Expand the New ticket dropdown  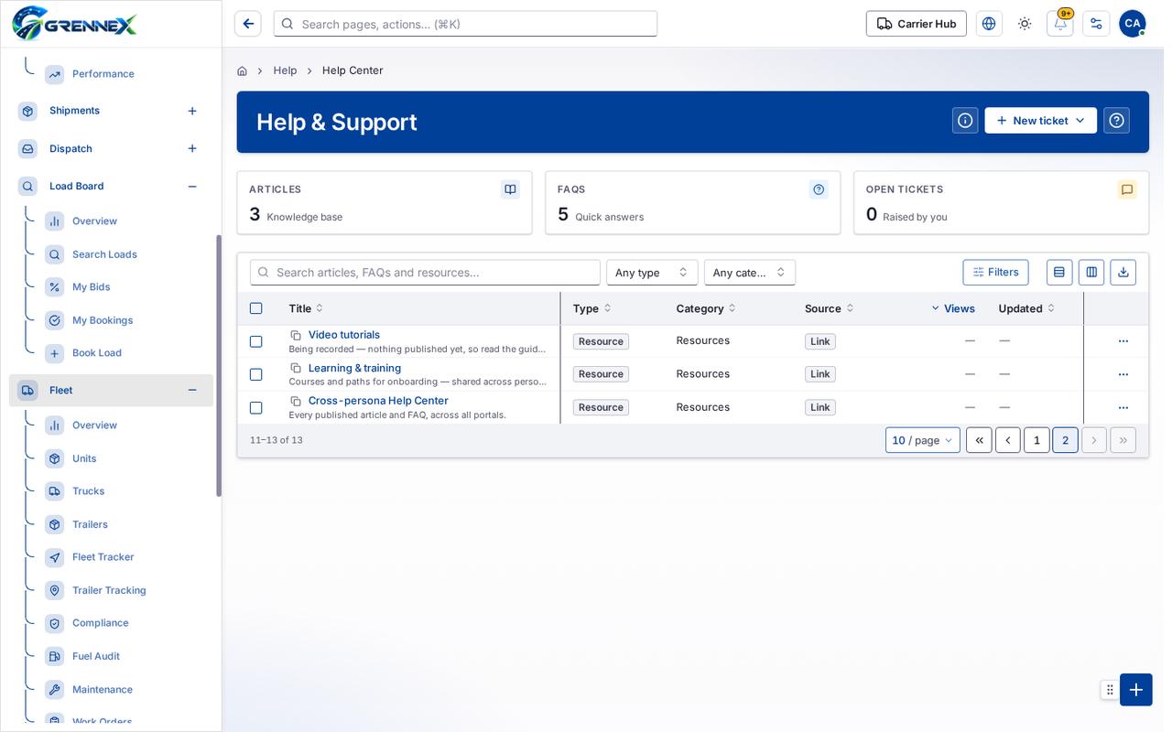(1040, 121)
